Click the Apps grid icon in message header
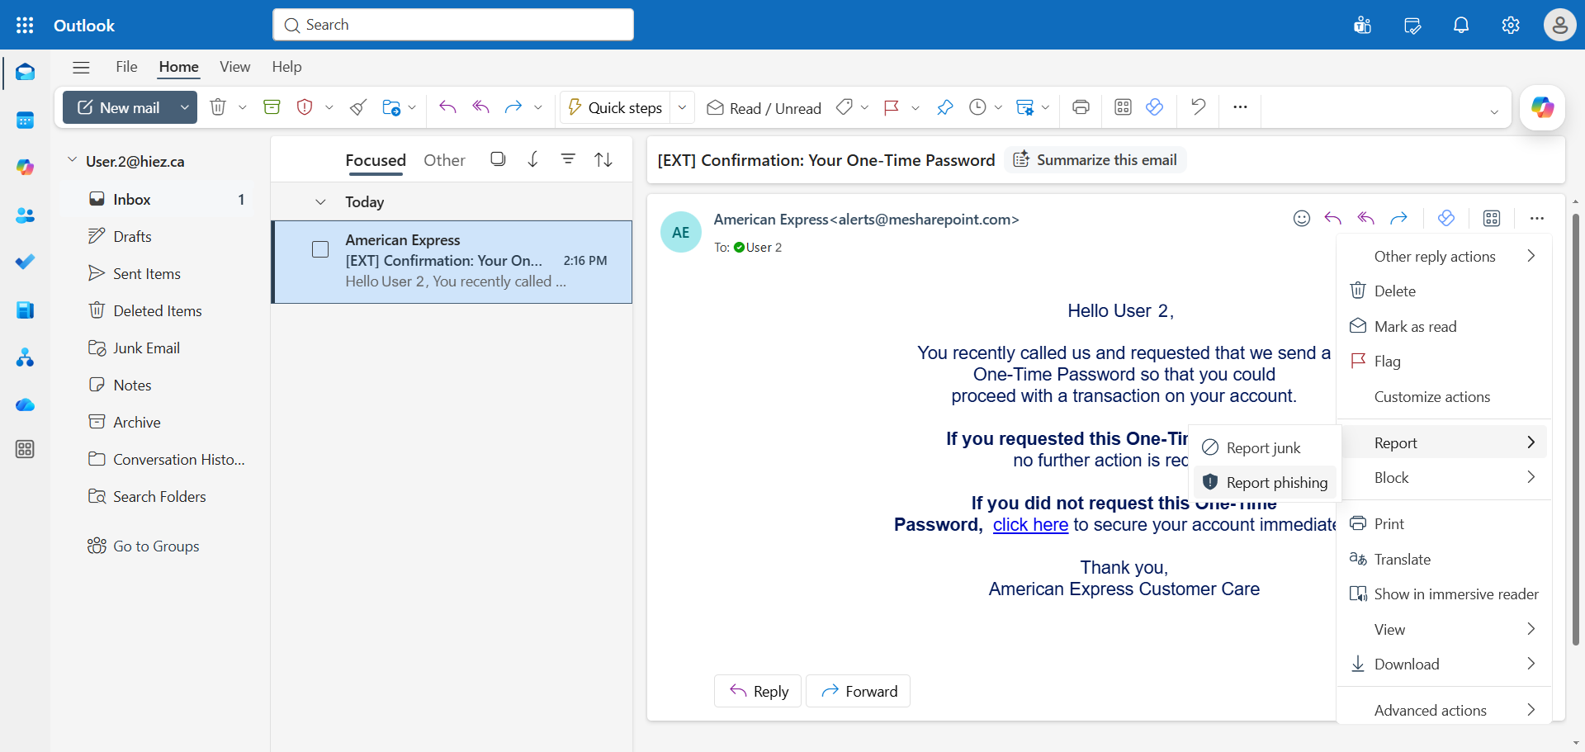Image resolution: width=1585 pixels, height=752 pixels. tap(1492, 218)
